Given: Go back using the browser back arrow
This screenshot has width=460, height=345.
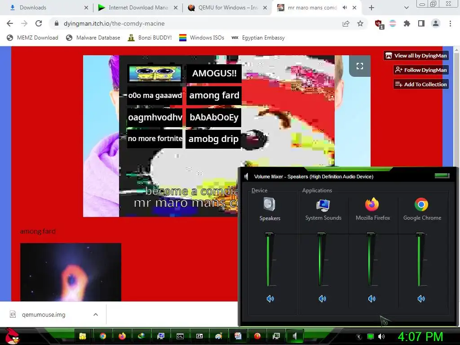Looking at the screenshot, I should pos(10,23).
